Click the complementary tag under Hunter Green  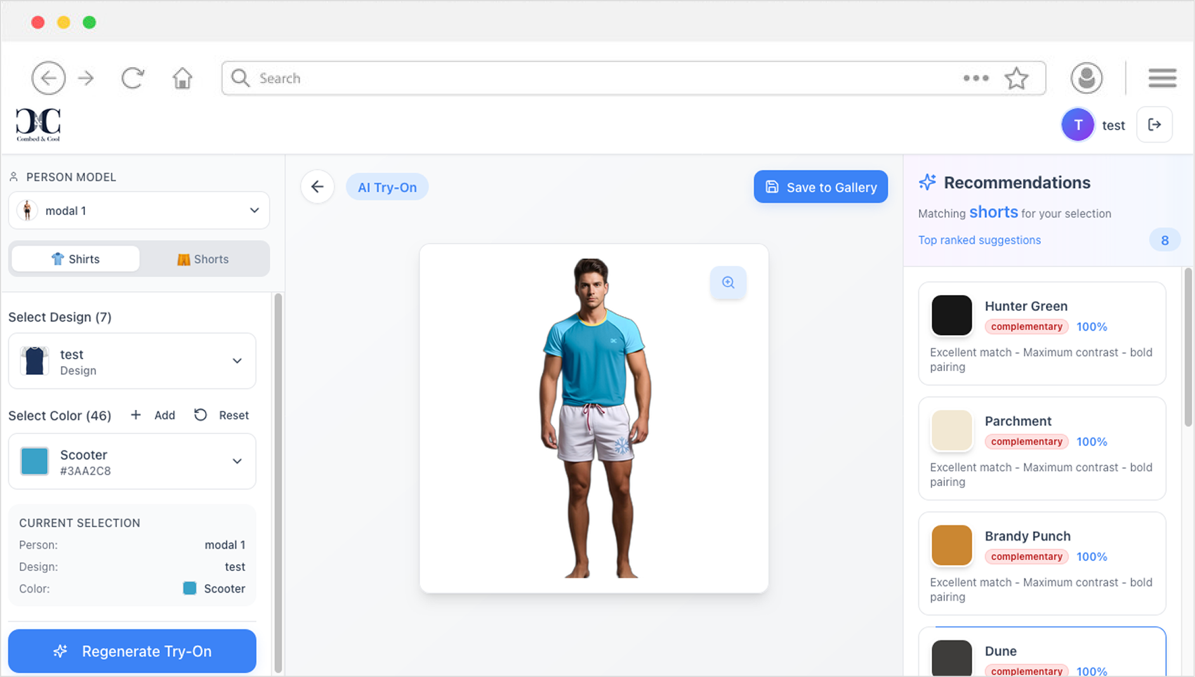pos(1027,327)
